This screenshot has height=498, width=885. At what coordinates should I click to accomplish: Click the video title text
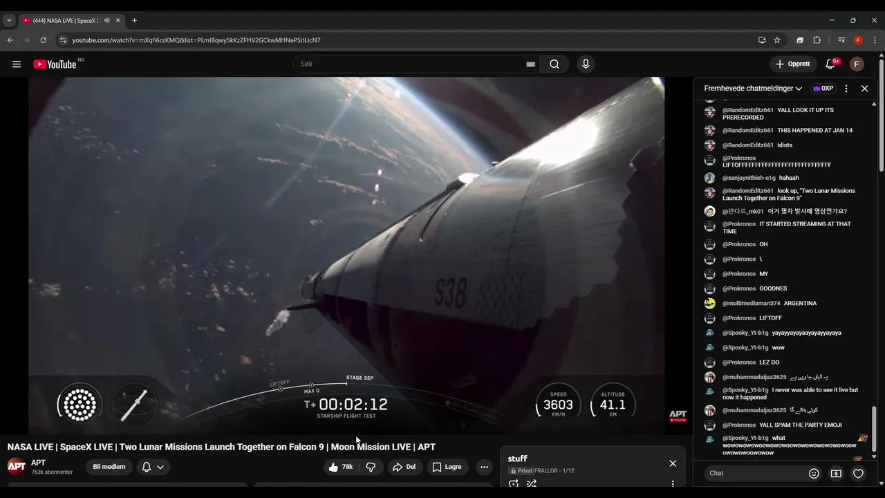[221, 447]
